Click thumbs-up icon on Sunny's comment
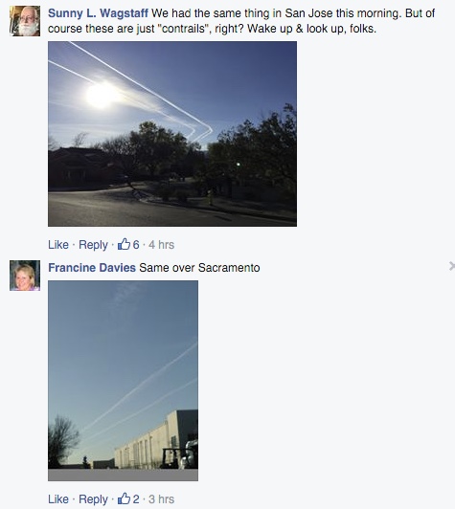 (x=124, y=244)
